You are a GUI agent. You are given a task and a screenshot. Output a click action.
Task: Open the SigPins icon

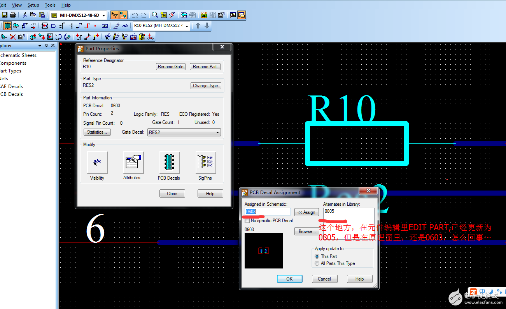(x=205, y=162)
